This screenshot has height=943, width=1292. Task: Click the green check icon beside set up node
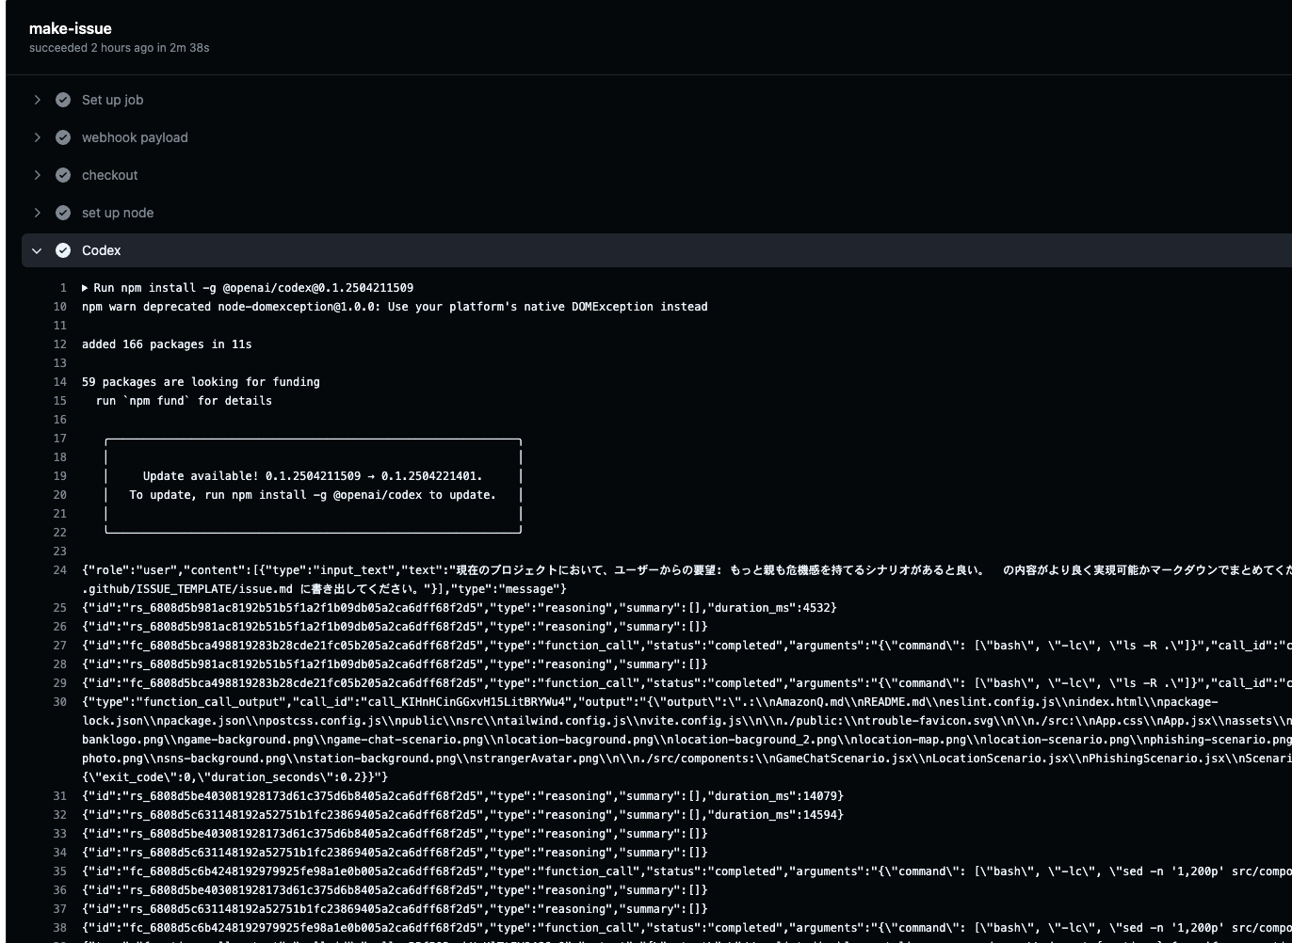click(x=62, y=212)
